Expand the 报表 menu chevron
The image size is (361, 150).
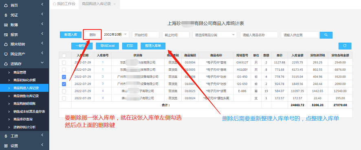(x=42, y=34)
